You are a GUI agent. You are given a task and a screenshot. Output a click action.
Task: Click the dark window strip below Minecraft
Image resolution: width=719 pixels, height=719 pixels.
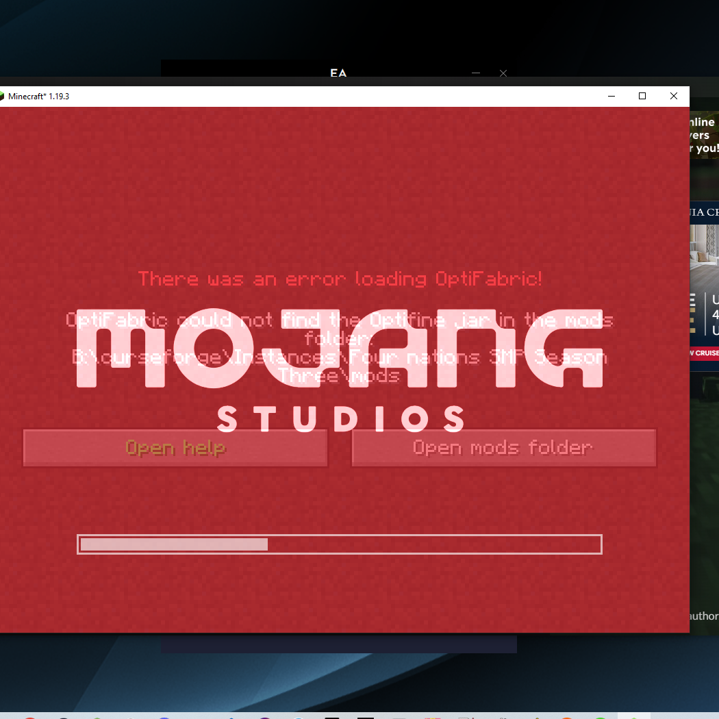pyautogui.click(x=338, y=644)
